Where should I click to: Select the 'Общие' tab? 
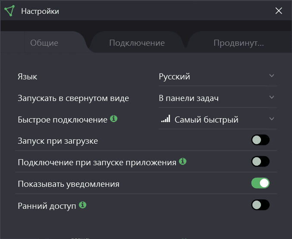[44, 43]
